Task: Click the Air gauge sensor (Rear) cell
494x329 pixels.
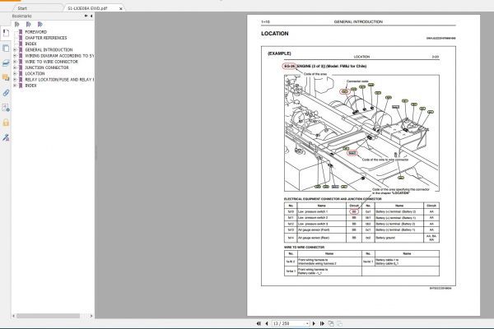Action: point(321,238)
